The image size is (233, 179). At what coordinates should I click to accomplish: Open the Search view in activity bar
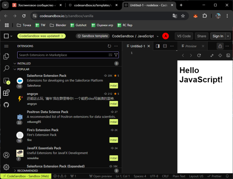point(6,68)
